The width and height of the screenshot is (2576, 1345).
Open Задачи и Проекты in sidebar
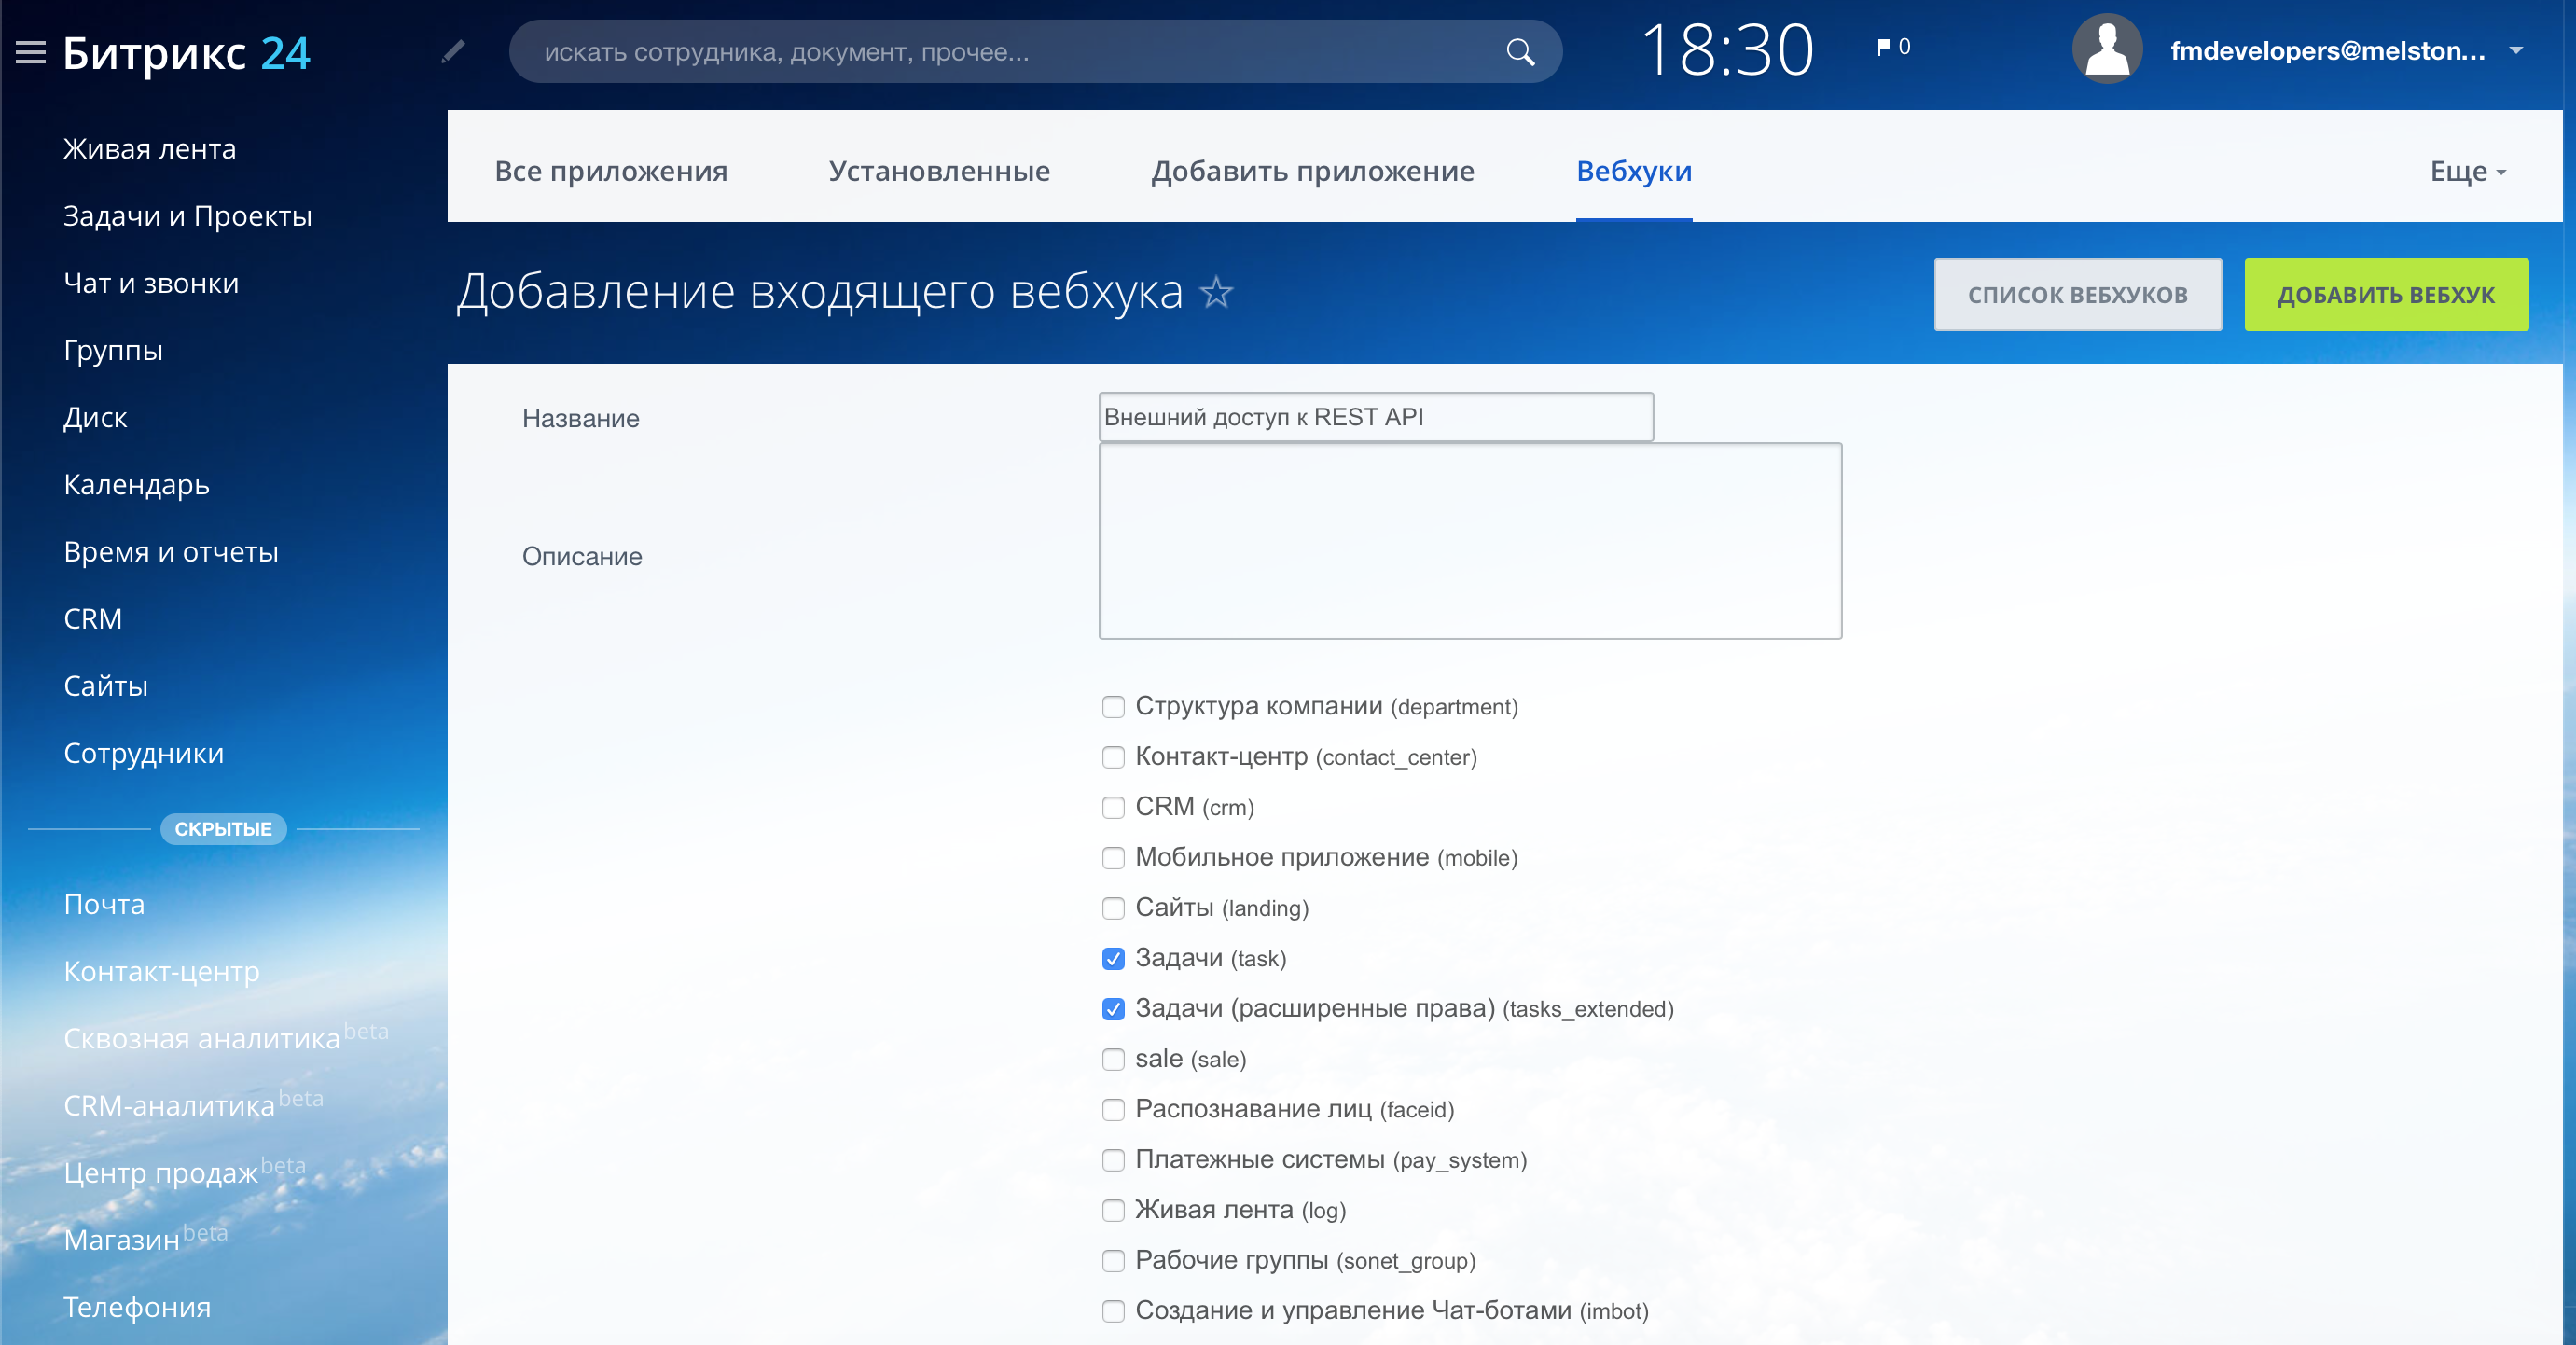coord(188,216)
